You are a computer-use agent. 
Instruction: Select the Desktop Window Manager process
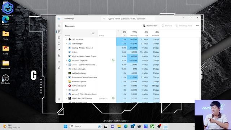coord(112,48)
